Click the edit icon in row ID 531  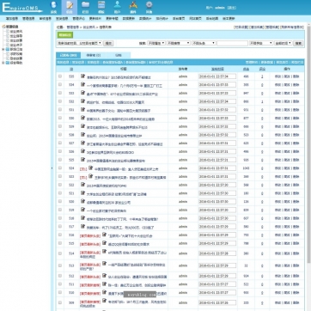[x=82, y=110]
